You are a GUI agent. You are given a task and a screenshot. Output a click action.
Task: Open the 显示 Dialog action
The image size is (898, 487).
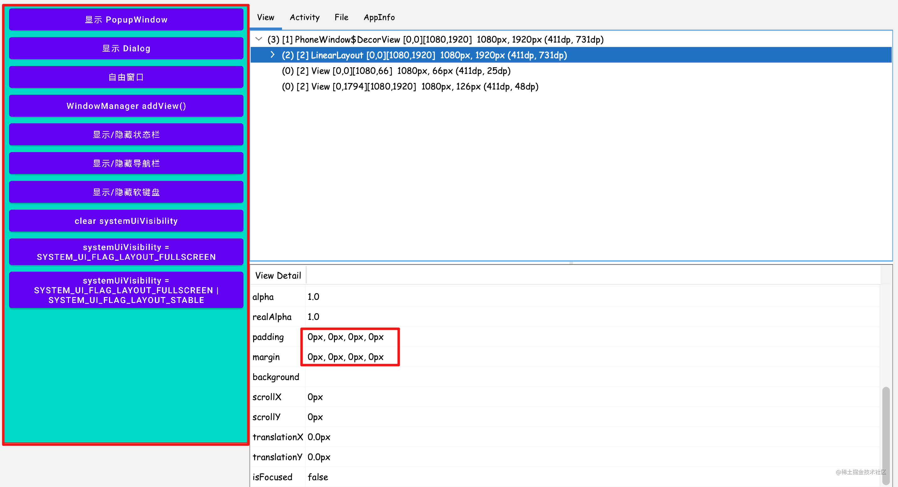[126, 49]
